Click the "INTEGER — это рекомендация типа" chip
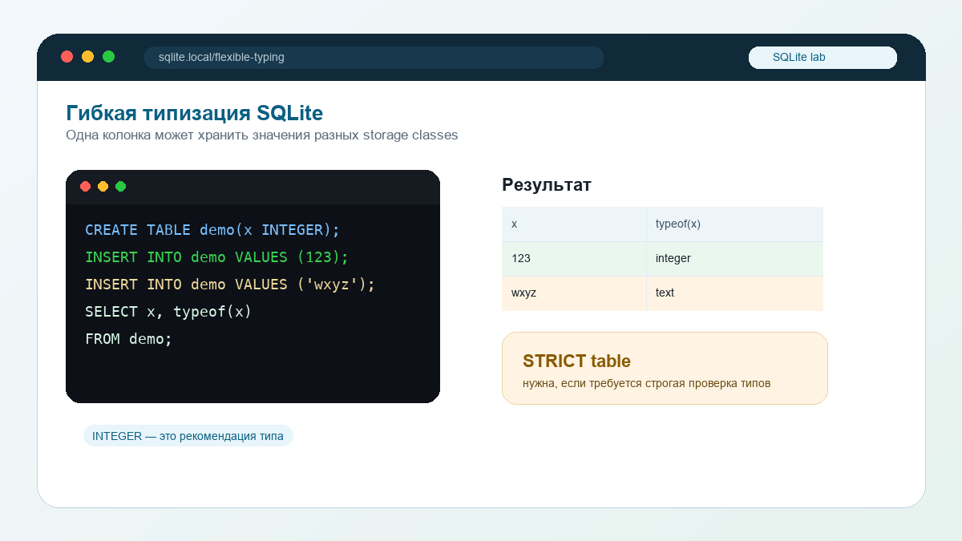Image resolution: width=962 pixels, height=541 pixels. (x=188, y=436)
